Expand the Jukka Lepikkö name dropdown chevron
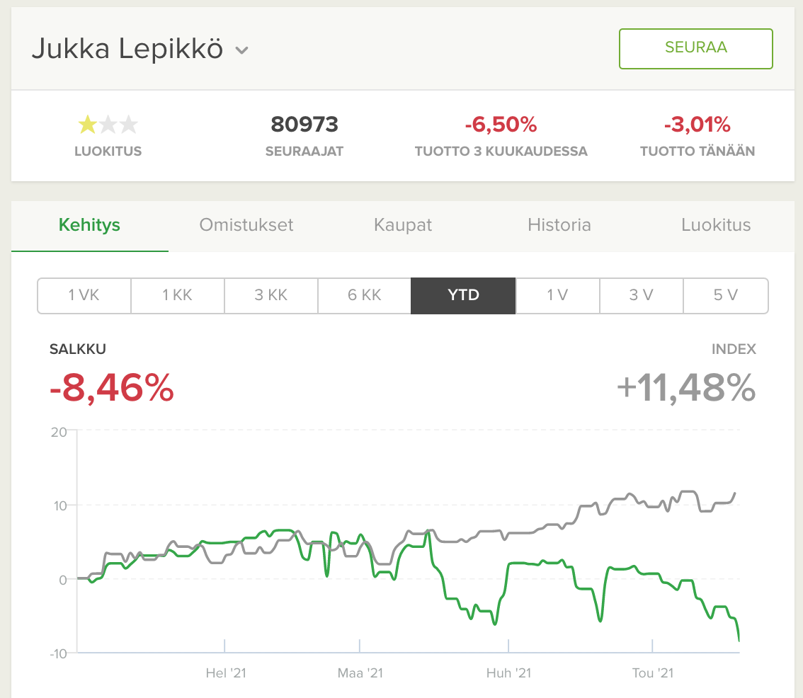This screenshot has width=803, height=698. click(x=241, y=50)
